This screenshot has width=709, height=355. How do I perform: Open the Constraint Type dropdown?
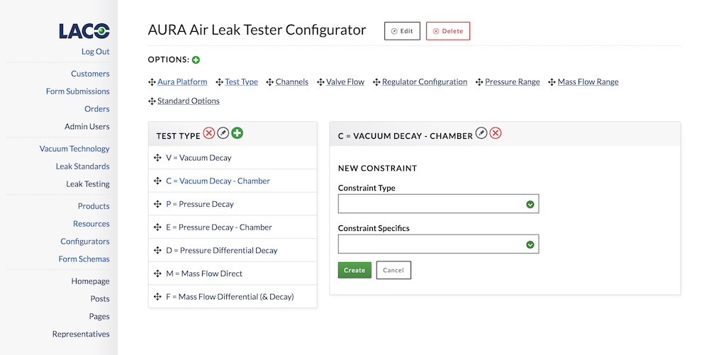pos(438,204)
